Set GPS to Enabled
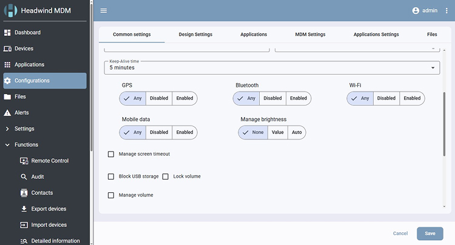455x245 pixels. click(184, 98)
